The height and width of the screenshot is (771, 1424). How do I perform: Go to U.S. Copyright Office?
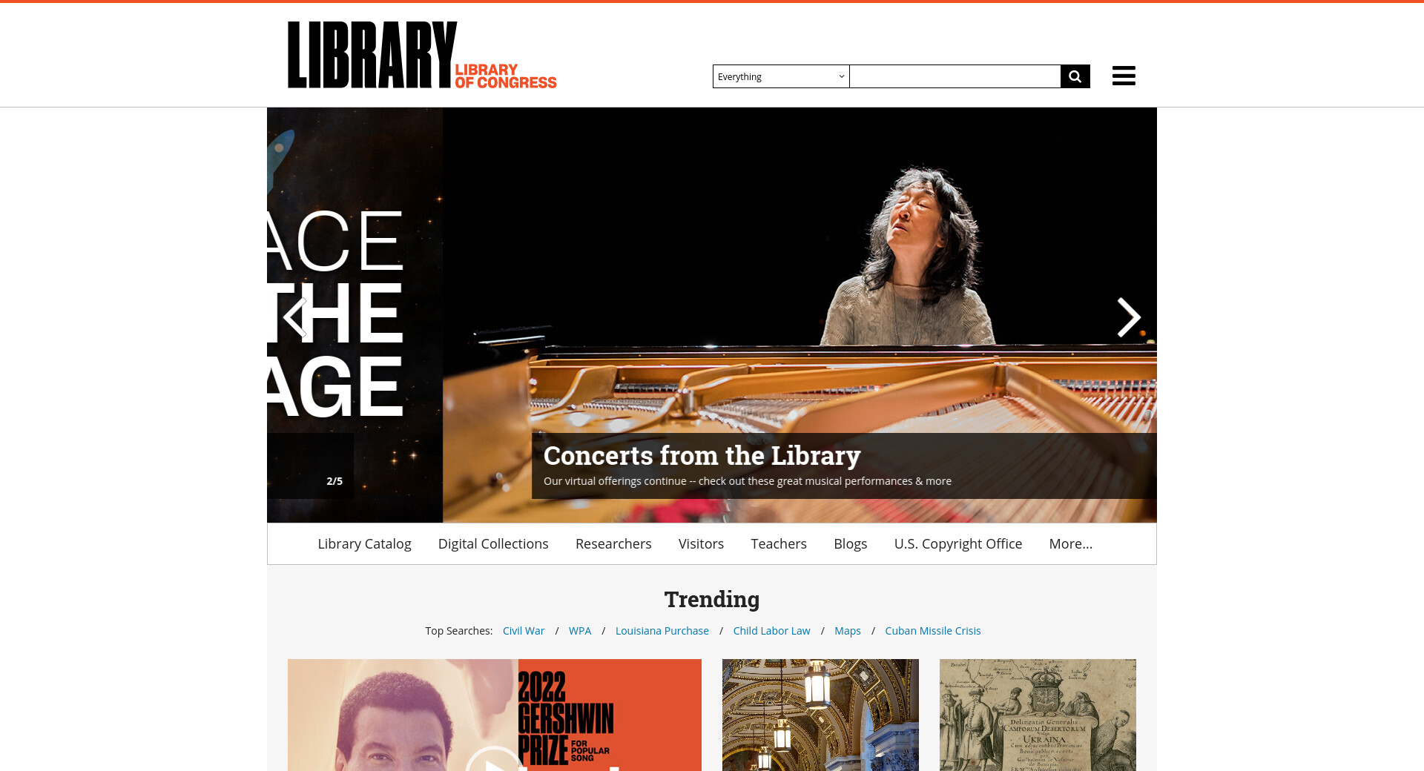[x=957, y=543]
